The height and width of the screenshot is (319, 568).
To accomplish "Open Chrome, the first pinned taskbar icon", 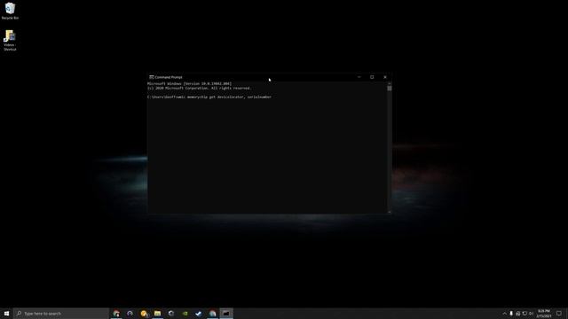I will pos(116,313).
